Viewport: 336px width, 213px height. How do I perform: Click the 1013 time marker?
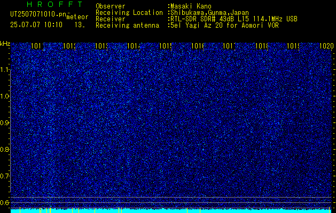tap(101, 46)
